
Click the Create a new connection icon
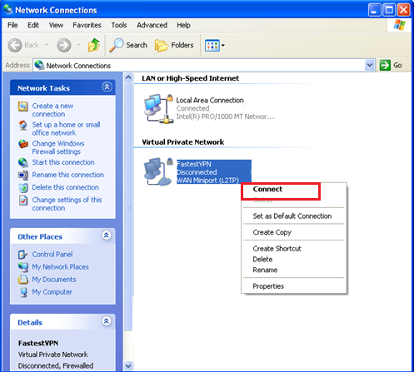coord(23,107)
